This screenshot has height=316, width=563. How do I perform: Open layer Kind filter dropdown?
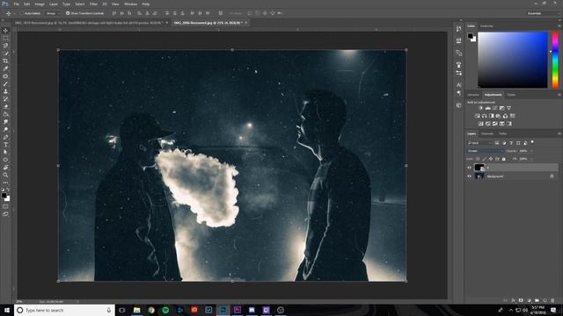point(479,143)
